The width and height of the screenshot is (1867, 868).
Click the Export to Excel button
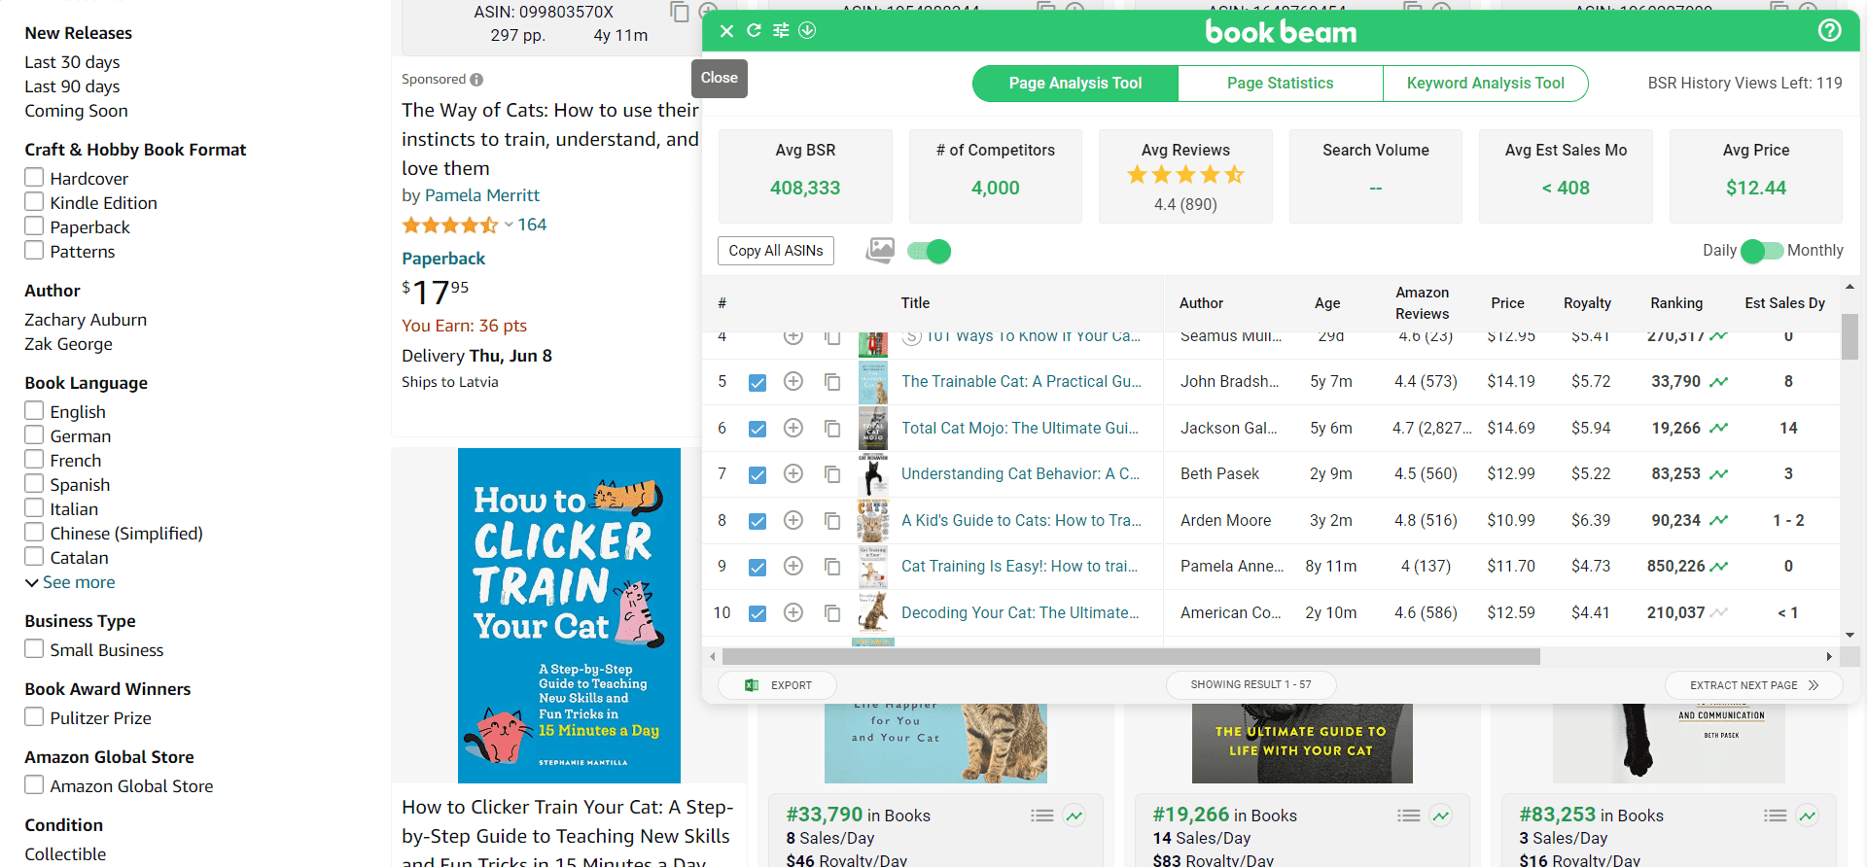pyautogui.click(x=777, y=685)
